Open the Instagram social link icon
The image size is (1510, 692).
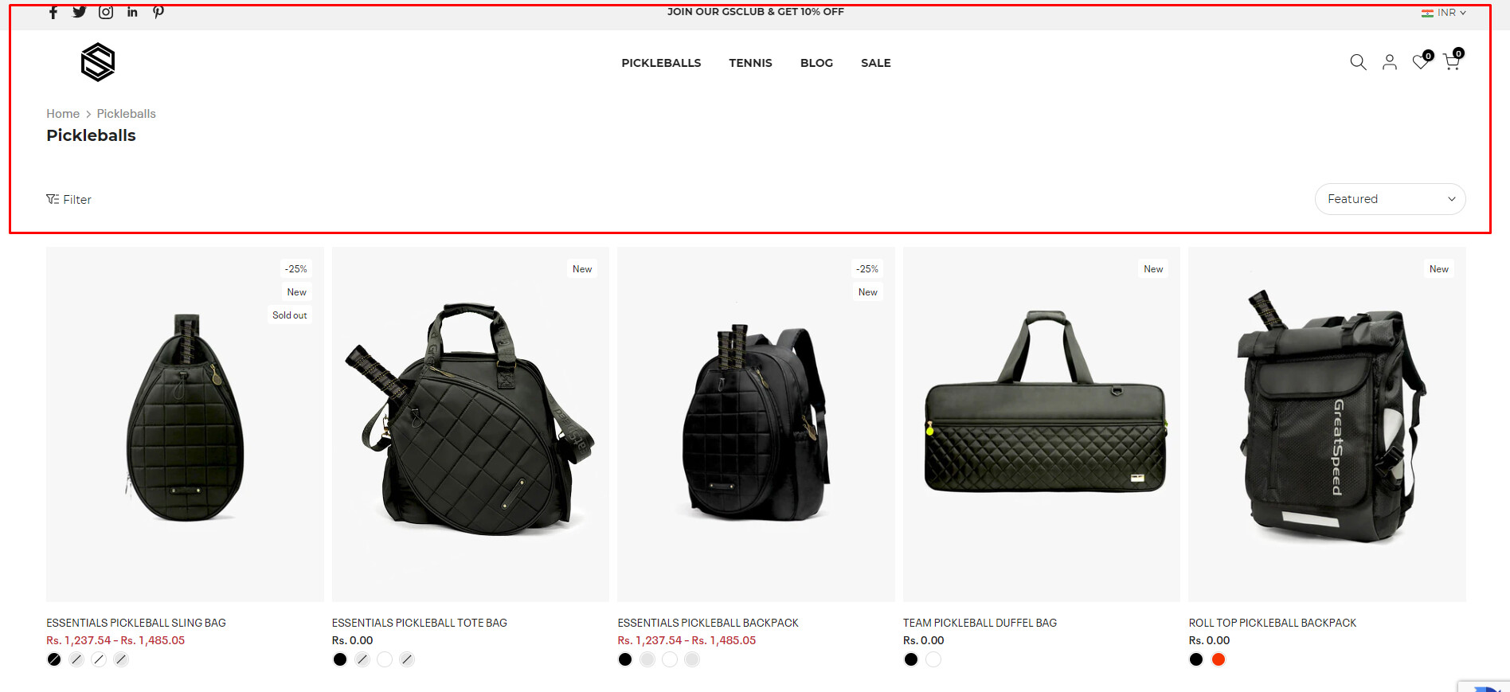tap(106, 12)
